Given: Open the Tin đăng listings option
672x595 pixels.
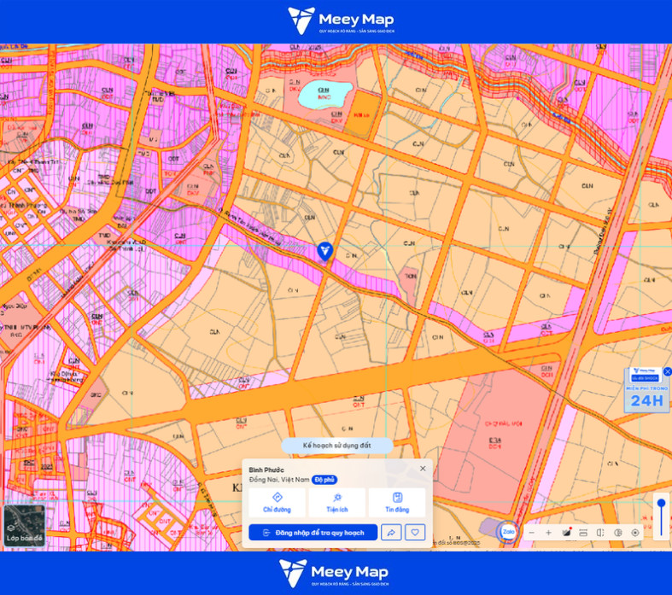Looking at the screenshot, I should pyautogui.click(x=397, y=503).
